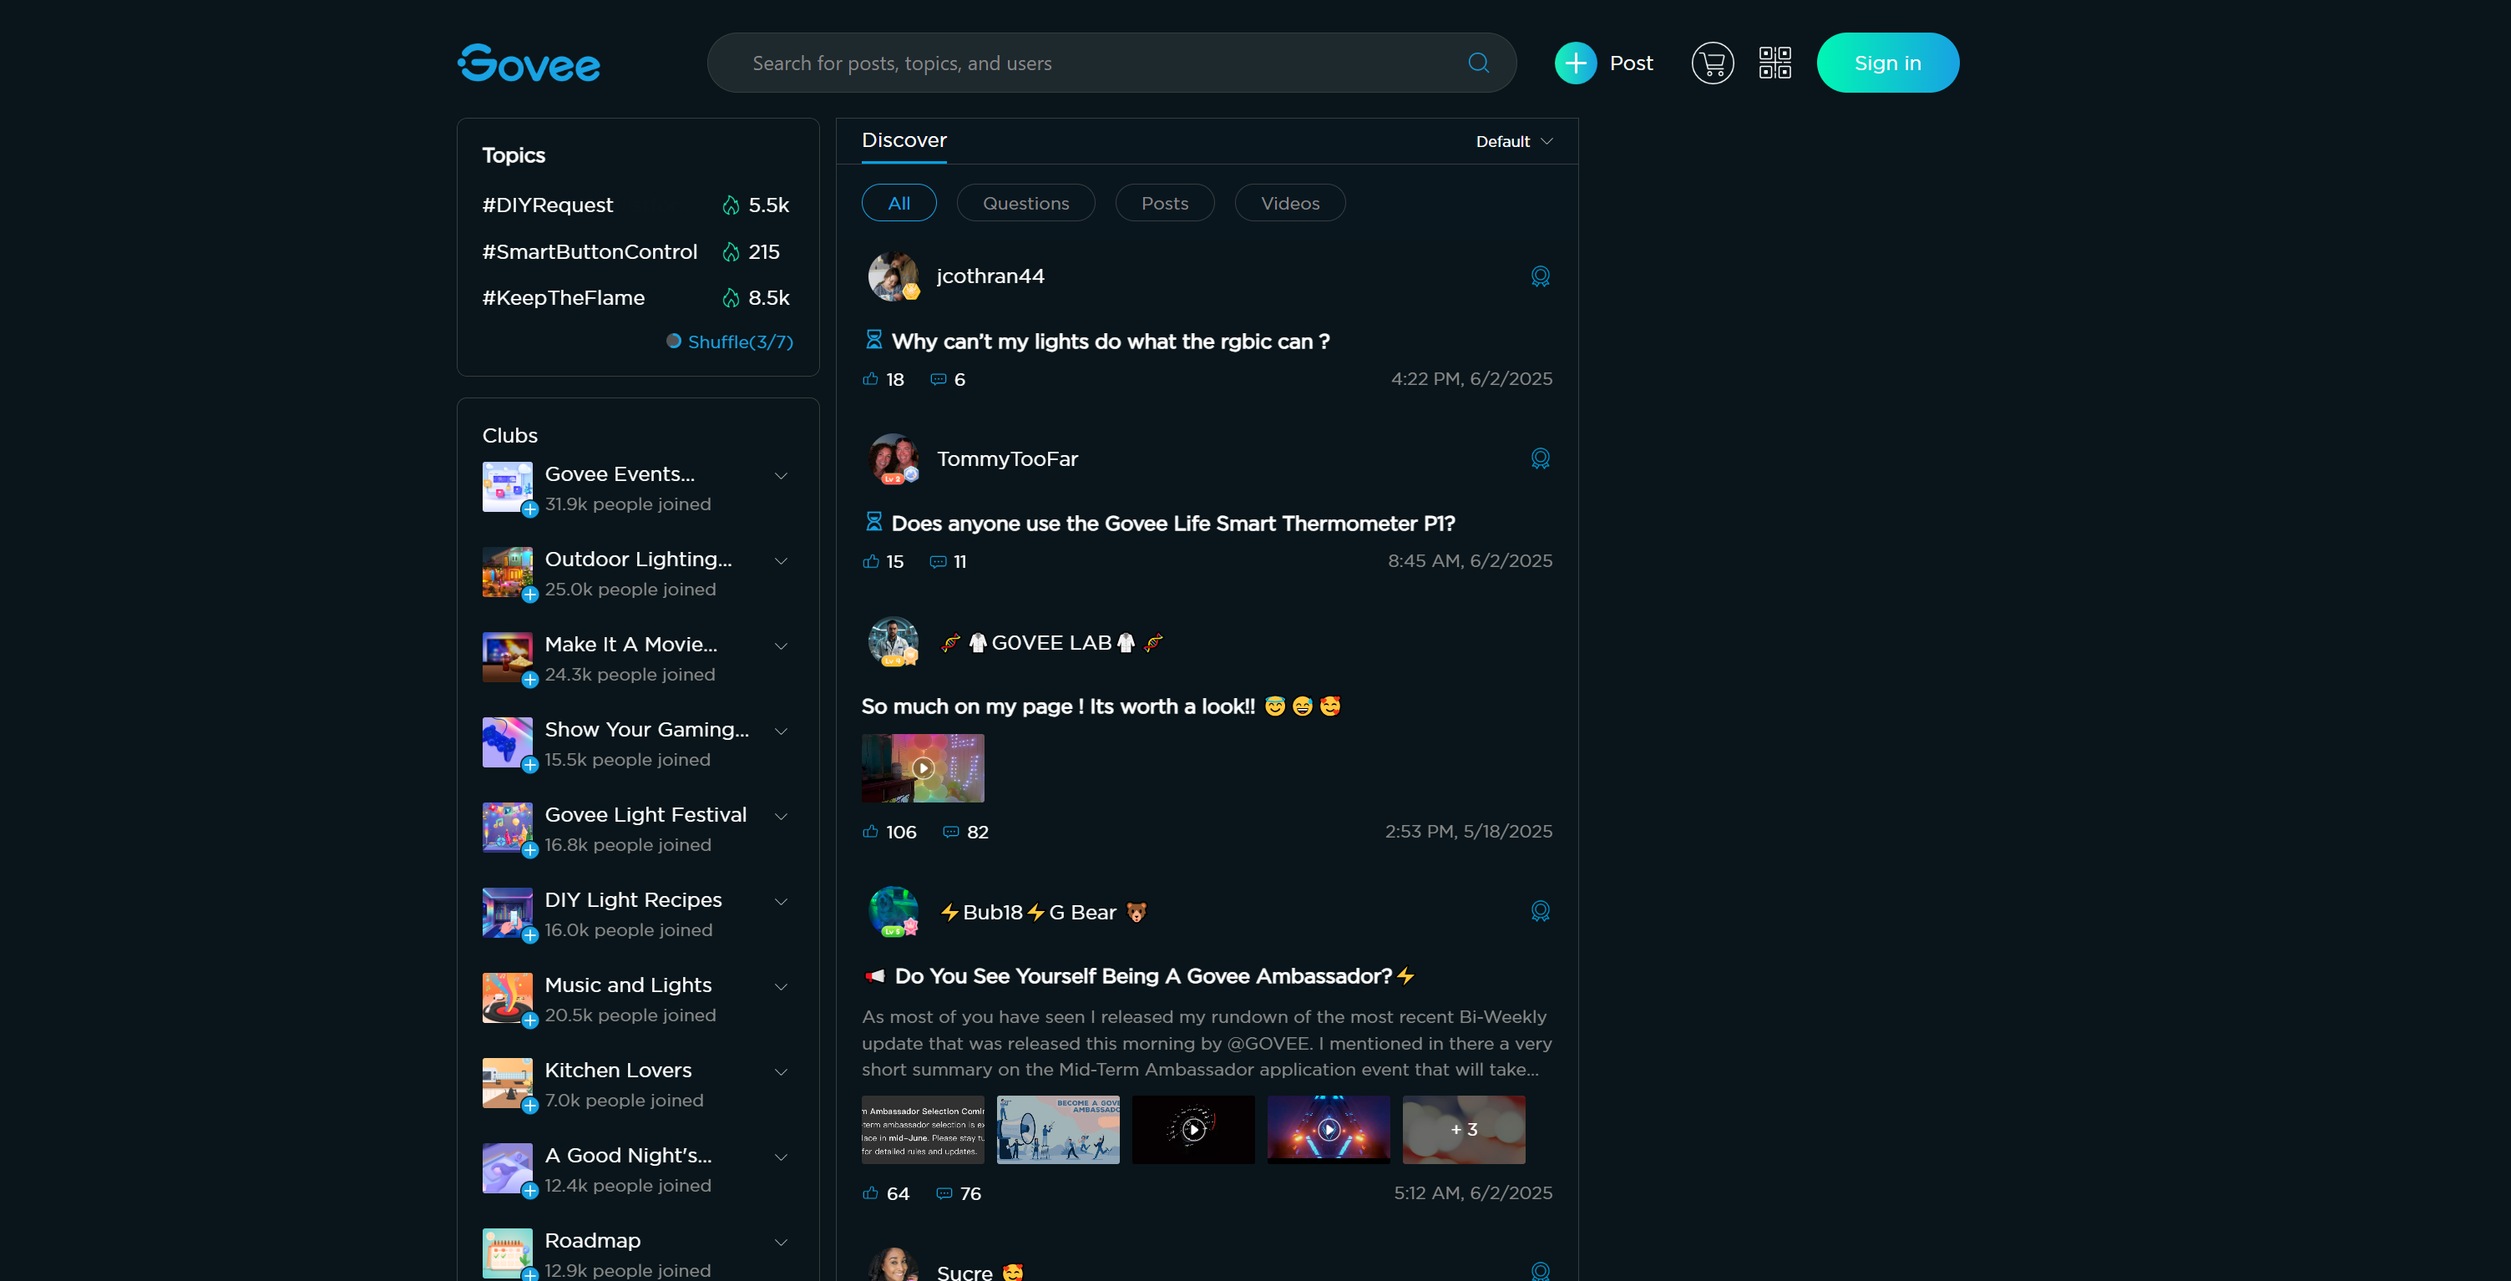Open comments on Smart Thermometer P1 post
Image resolution: width=2511 pixels, height=1281 pixels.
(938, 561)
